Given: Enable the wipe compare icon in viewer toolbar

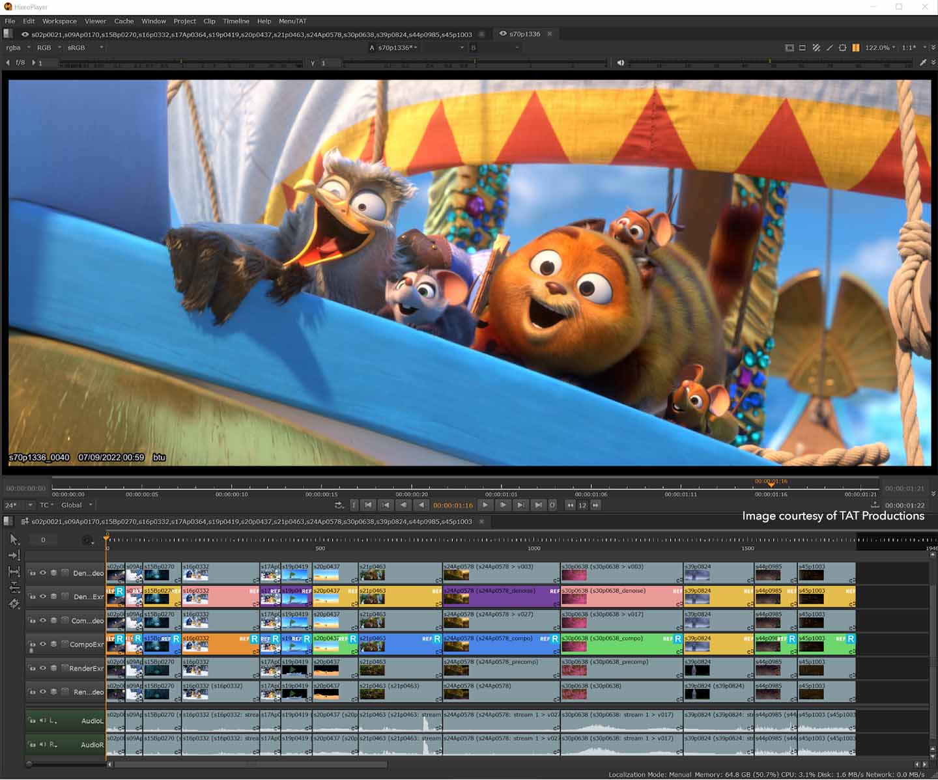Looking at the screenshot, I should point(816,48).
